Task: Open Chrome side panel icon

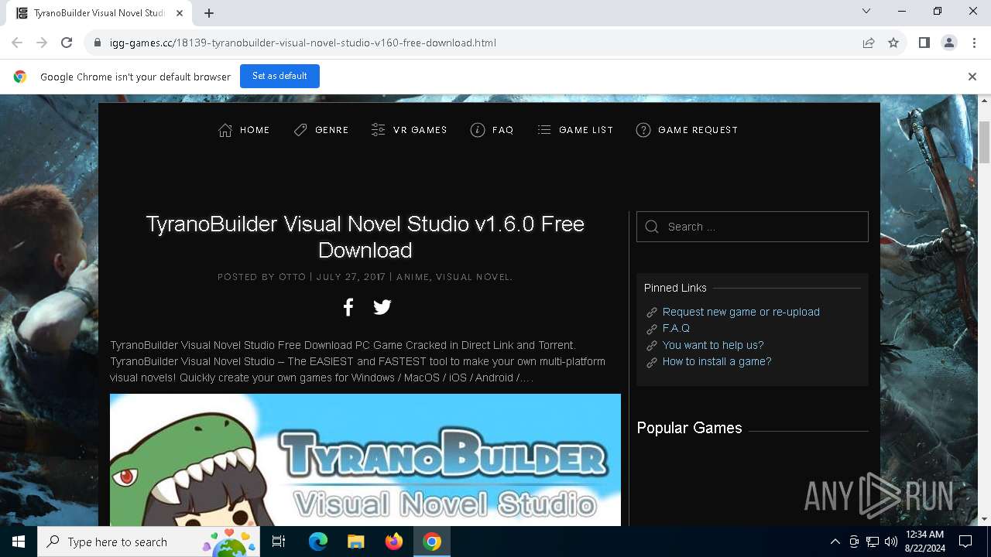Action: 924,43
